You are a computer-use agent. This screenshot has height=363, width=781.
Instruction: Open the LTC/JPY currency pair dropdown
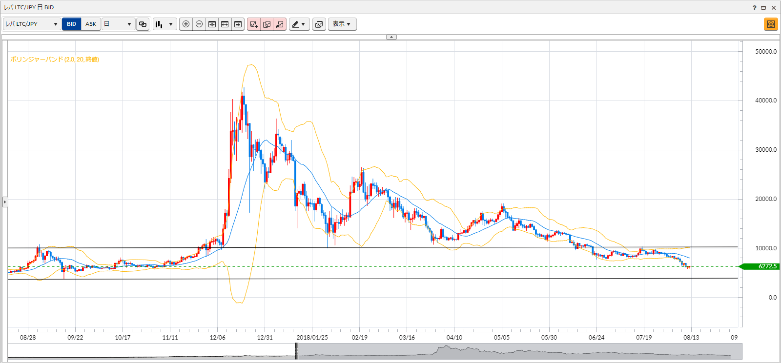32,24
